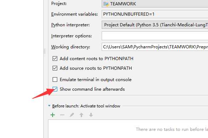Enable Emulate terminal in output console

pyautogui.click(x=55, y=79)
